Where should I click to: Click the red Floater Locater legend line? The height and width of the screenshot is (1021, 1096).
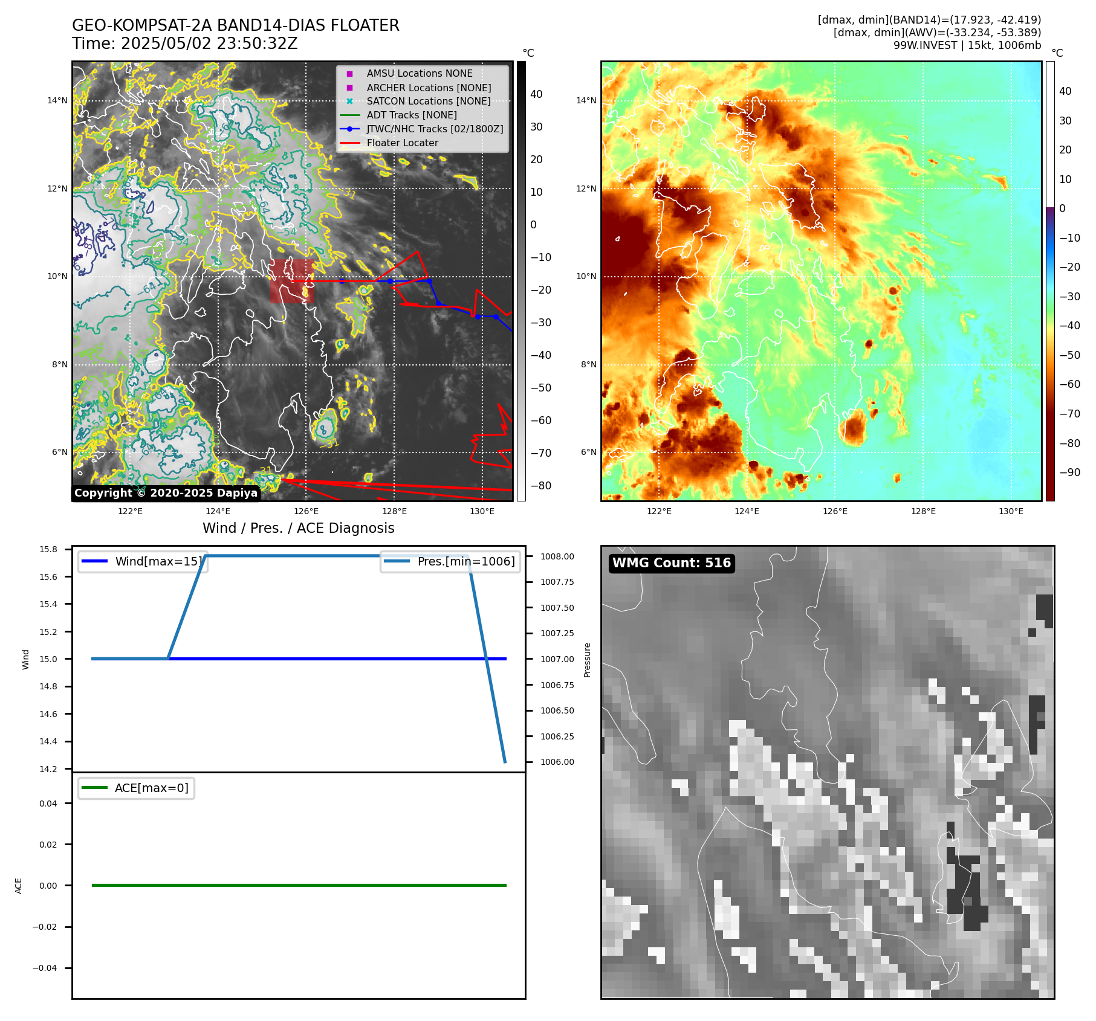coord(349,143)
